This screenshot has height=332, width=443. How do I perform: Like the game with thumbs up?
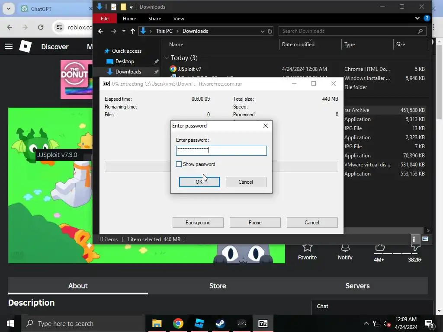tap(380, 248)
